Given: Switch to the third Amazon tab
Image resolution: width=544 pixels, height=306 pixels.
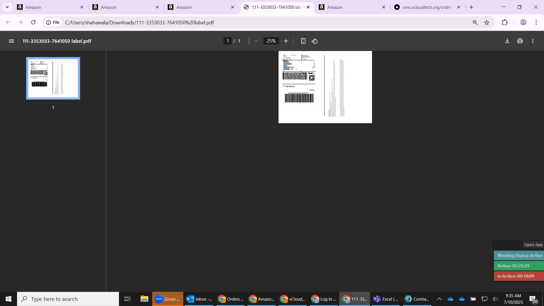Looking at the screenshot, I should (201, 7).
